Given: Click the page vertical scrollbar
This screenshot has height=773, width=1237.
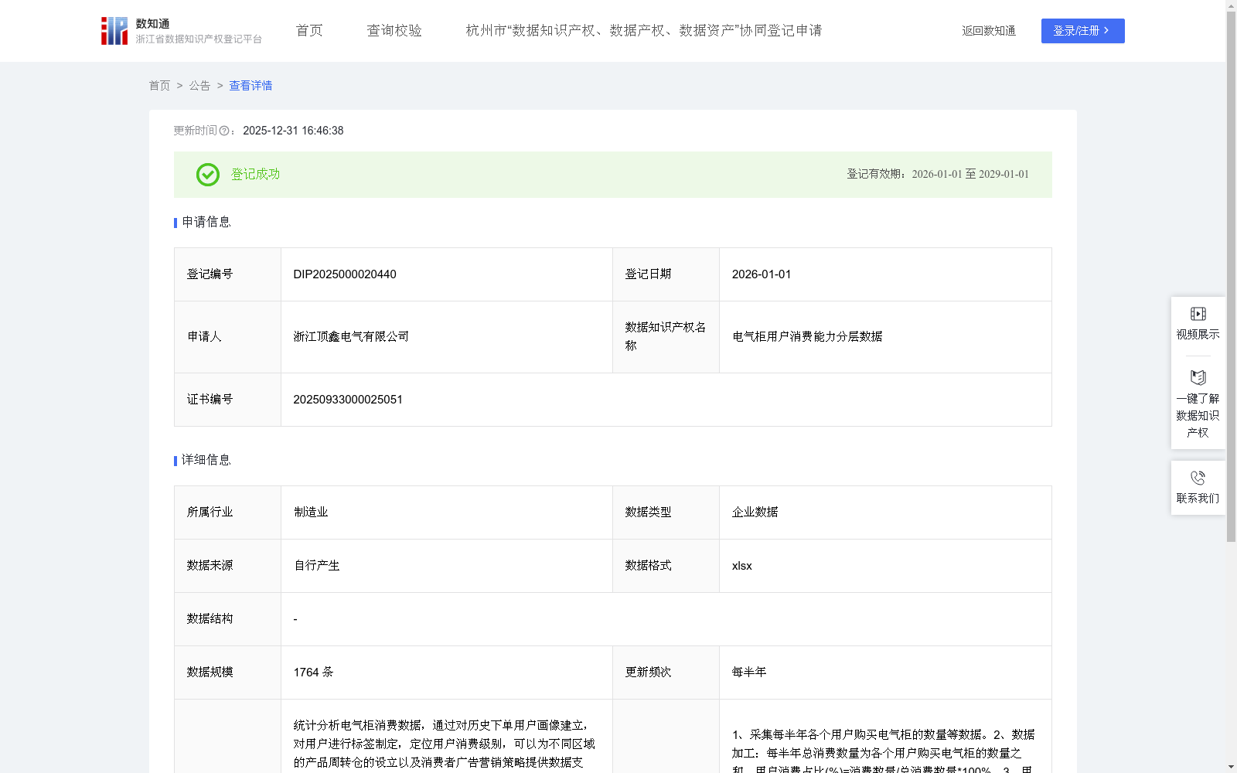Looking at the screenshot, I should click(x=1231, y=277).
